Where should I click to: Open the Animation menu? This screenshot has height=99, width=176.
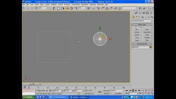(x=67, y=5)
